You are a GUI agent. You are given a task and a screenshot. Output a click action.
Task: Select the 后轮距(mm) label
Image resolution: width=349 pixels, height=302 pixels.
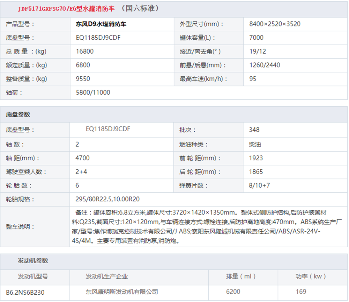click(x=200, y=172)
